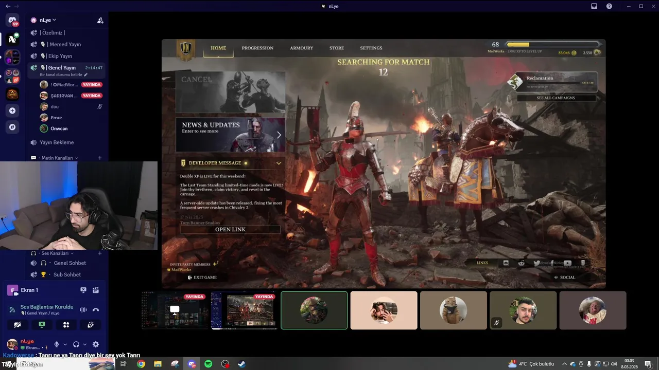The width and height of the screenshot is (659, 370).
Task: Toggle the green screen share button
Action: point(42,325)
